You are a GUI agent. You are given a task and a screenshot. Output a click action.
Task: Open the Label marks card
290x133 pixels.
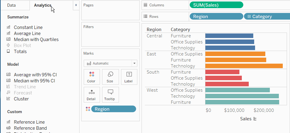[129, 77]
